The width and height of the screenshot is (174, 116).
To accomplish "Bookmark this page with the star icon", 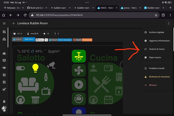I will (x=156, y=15).
